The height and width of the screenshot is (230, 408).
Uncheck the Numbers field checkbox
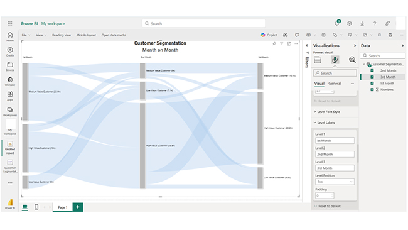click(372, 90)
